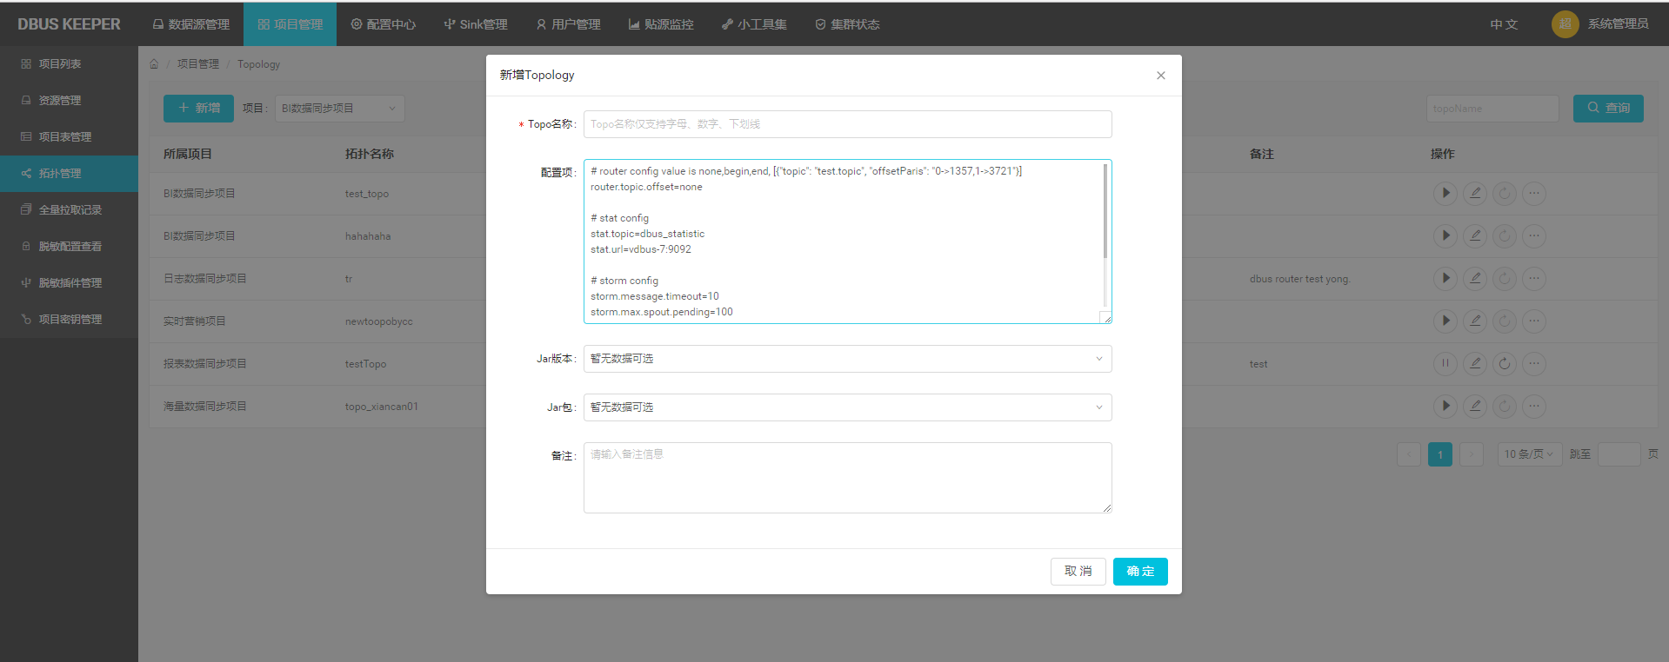Screen dimensions: 1669x662
Task: Click the home breadcrumb icon
Action: [x=154, y=63]
